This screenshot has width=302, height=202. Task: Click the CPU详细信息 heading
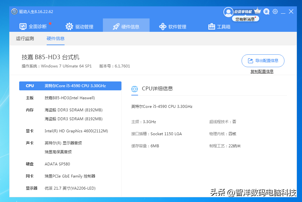coord(157,88)
